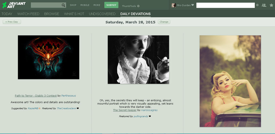Click into the search input field
The image size is (275, 134).
tap(46, 5)
